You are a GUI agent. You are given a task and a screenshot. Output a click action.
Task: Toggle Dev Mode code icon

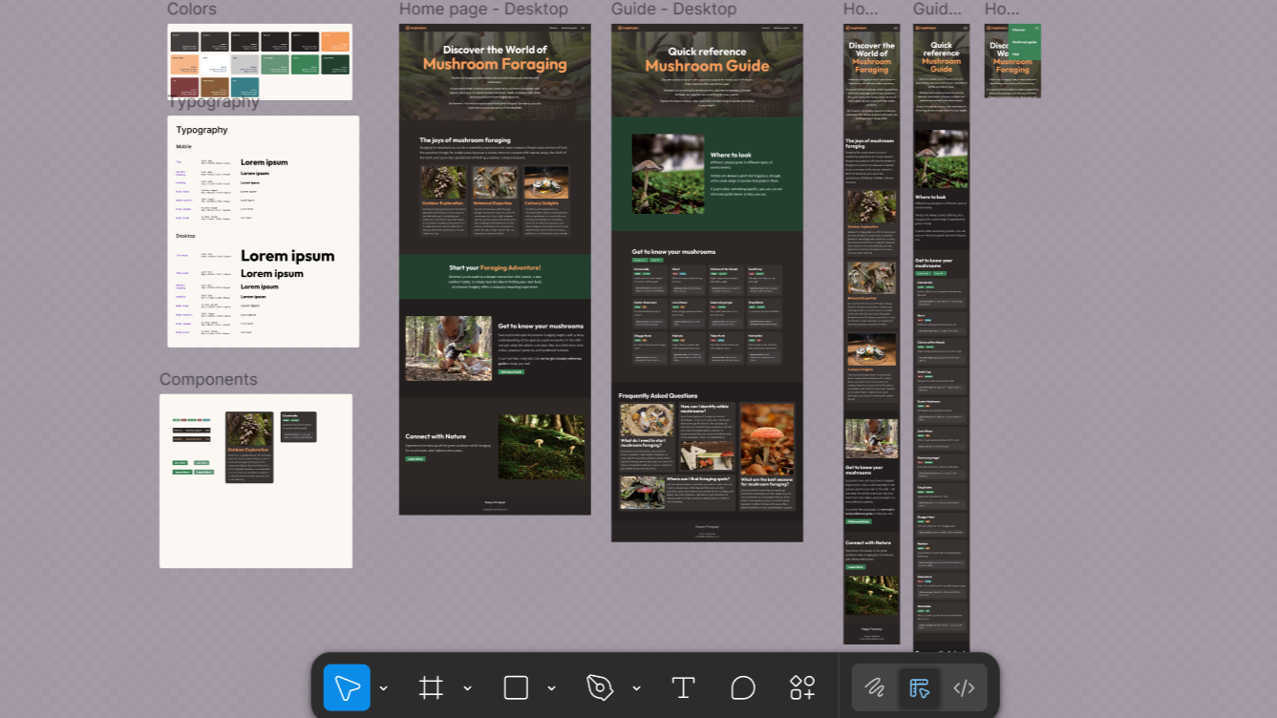(x=964, y=687)
